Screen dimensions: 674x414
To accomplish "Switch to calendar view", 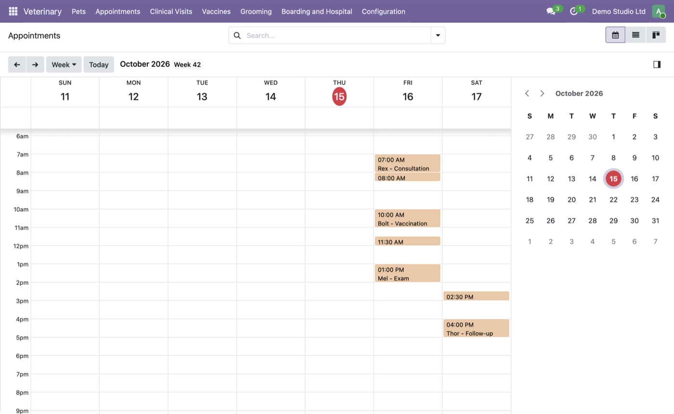I will pyautogui.click(x=615, y=35).
